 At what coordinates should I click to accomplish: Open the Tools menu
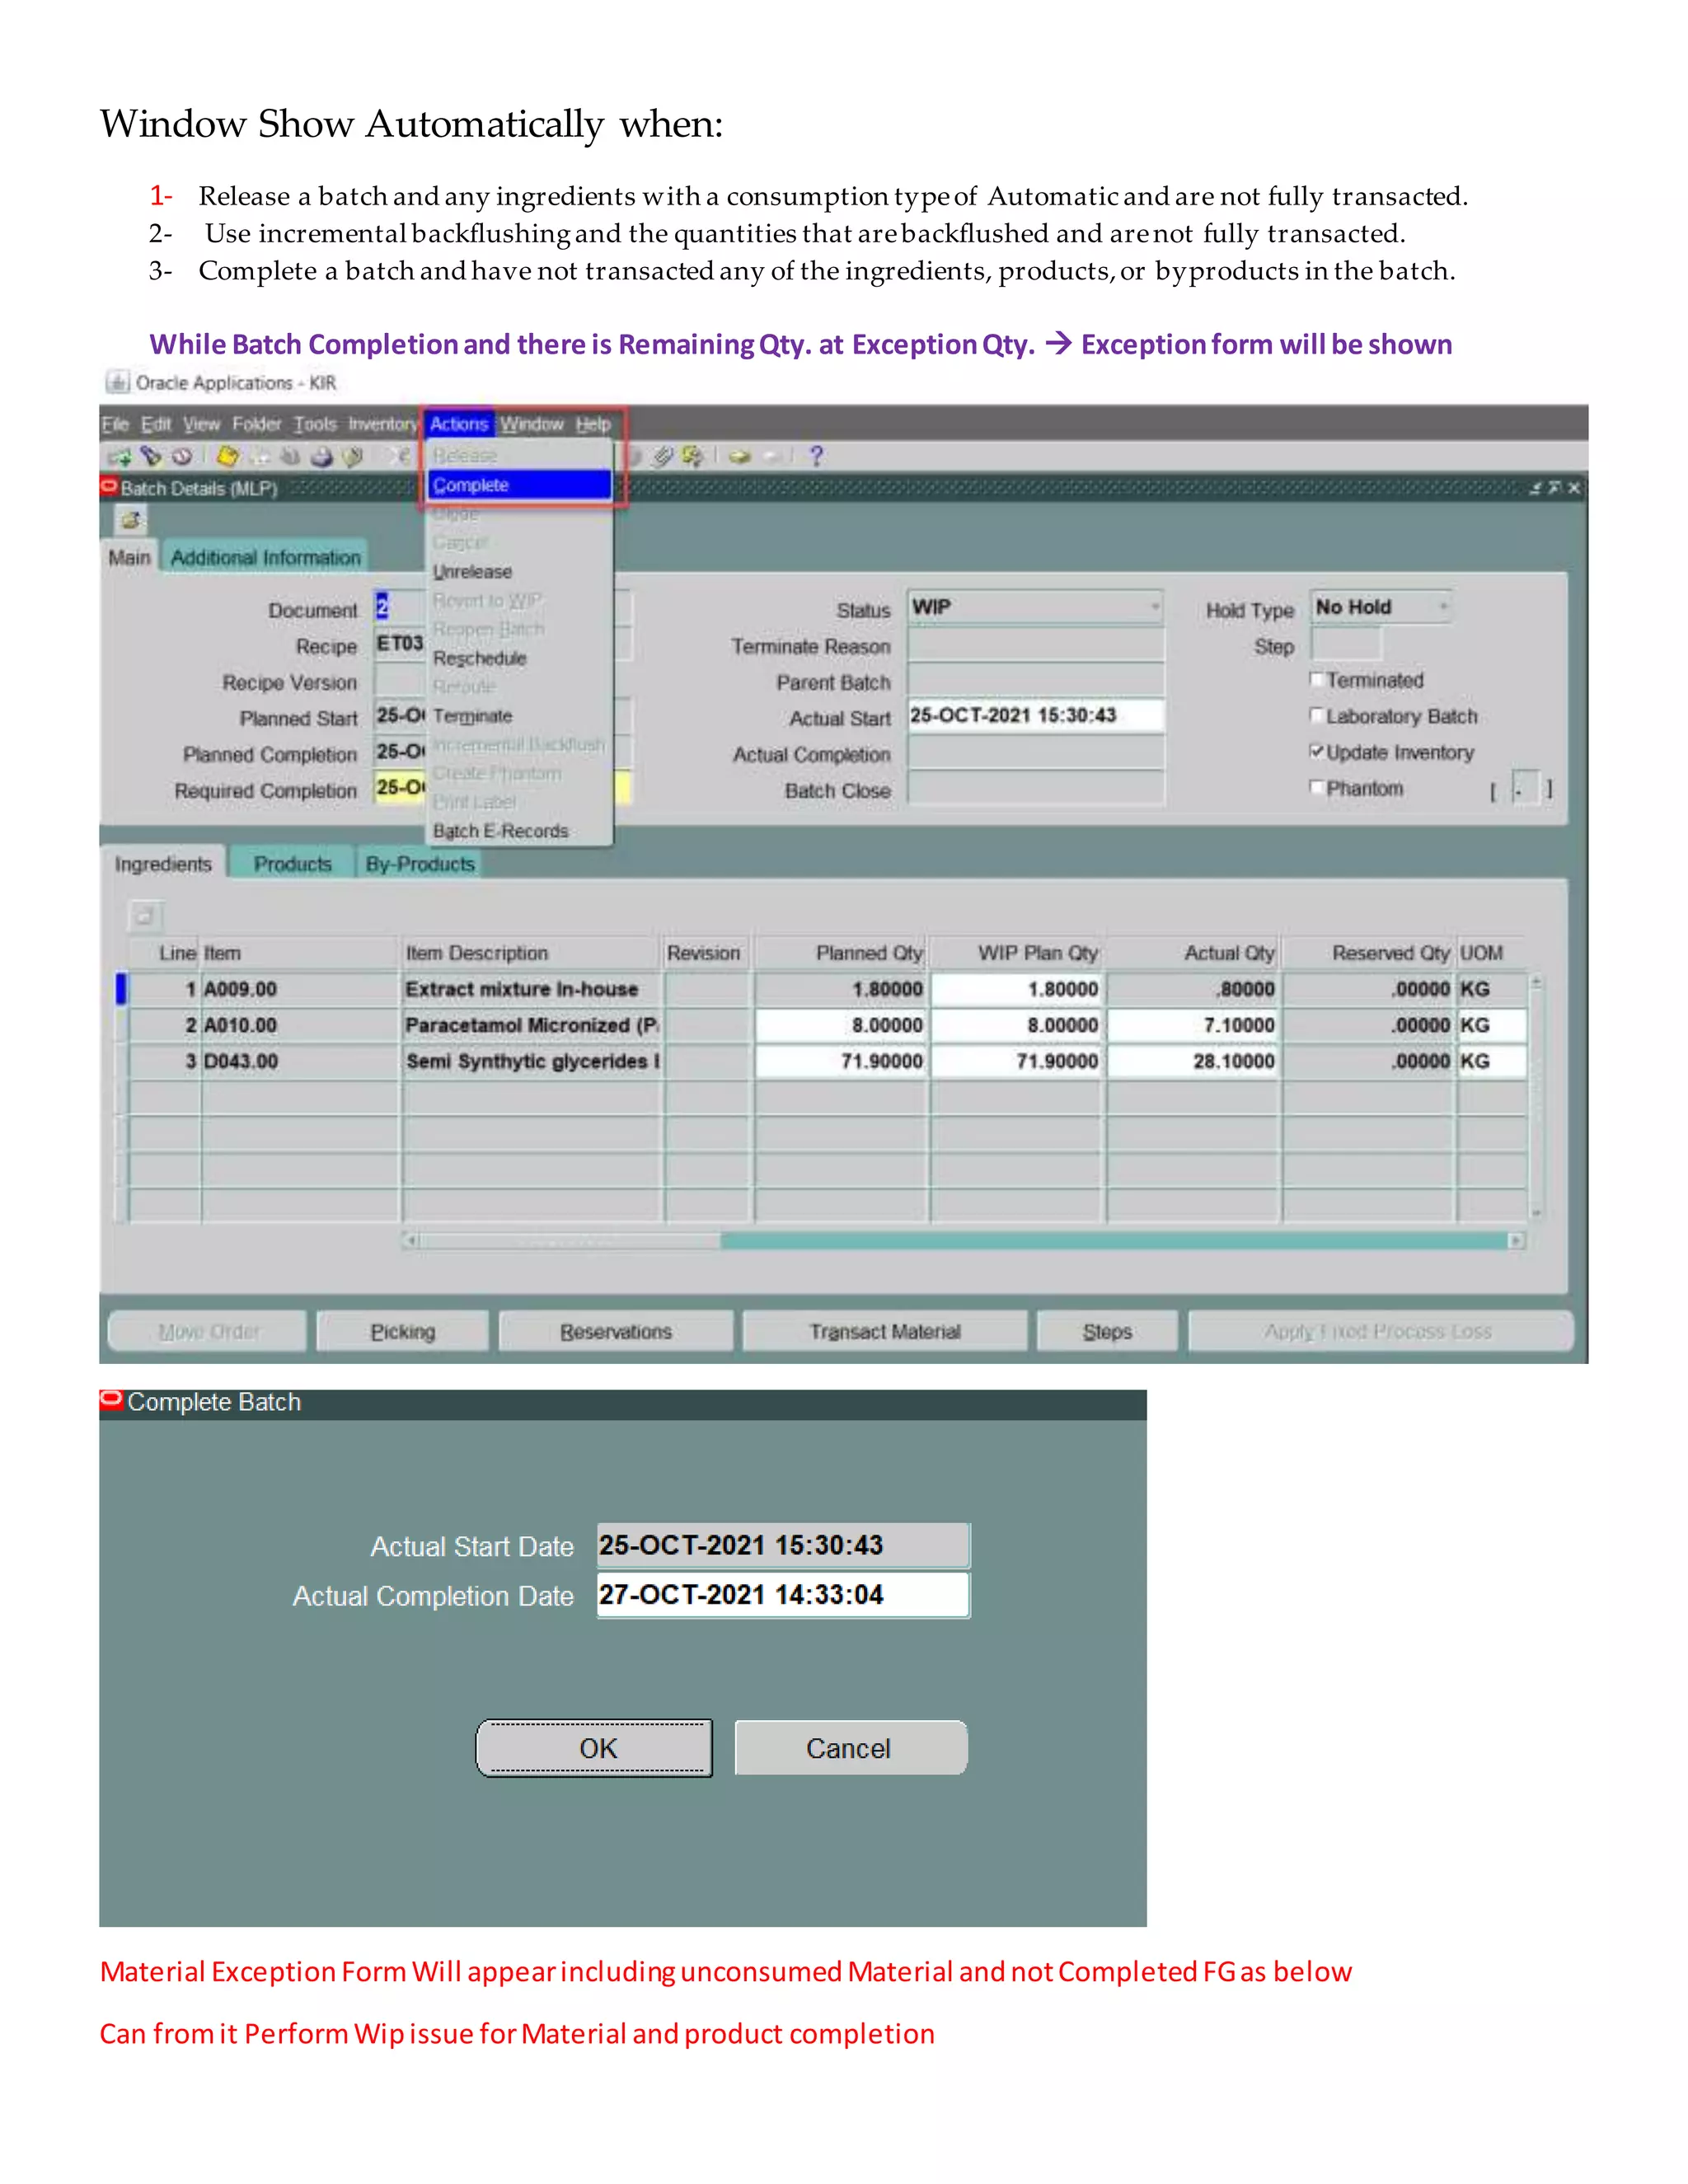[x=315, y=424]
